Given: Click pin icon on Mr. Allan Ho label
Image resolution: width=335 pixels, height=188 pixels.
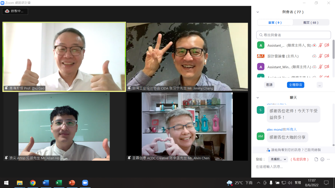Looking at the screenshot, I should tap(6, 158).
